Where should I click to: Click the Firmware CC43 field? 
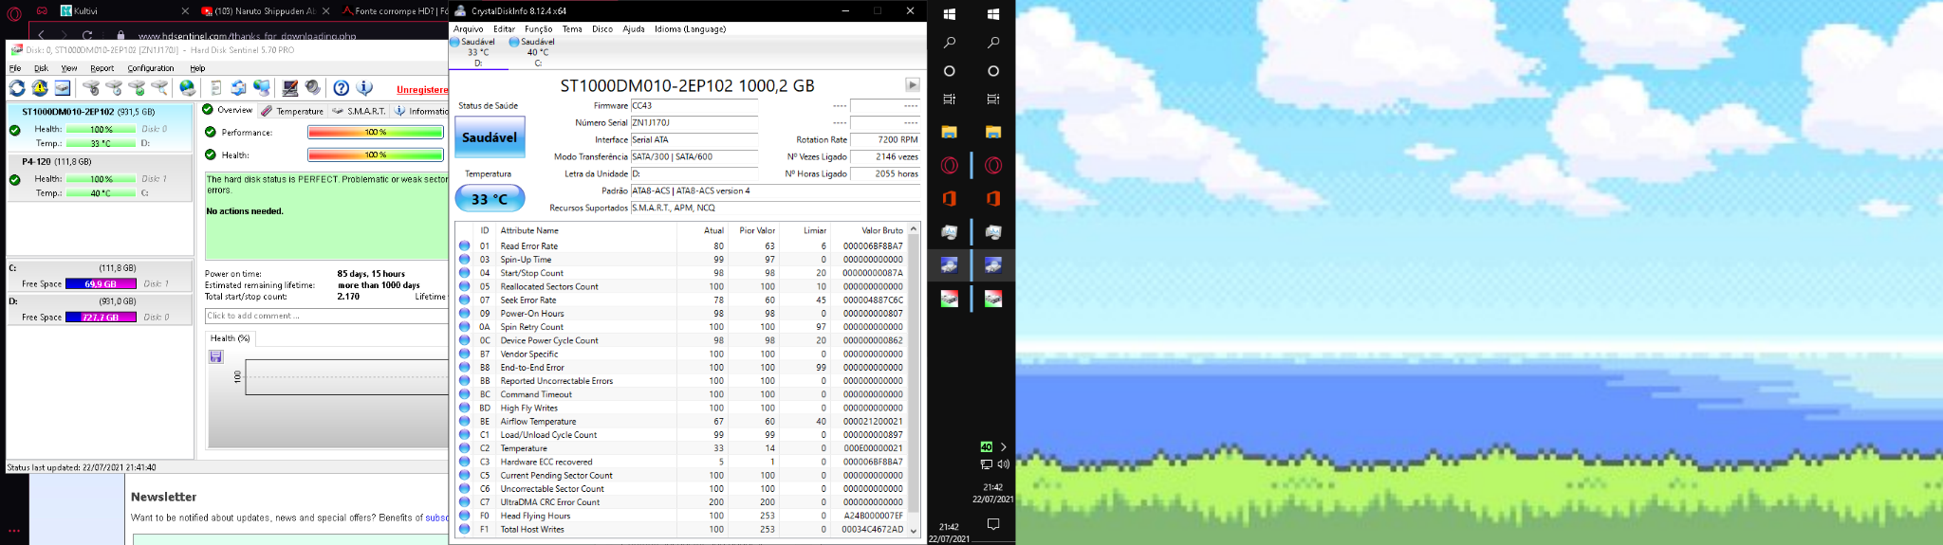tap(694, 105)
